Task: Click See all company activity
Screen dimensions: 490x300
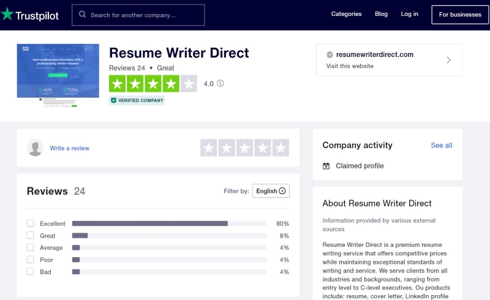Action: click(441, 145)
